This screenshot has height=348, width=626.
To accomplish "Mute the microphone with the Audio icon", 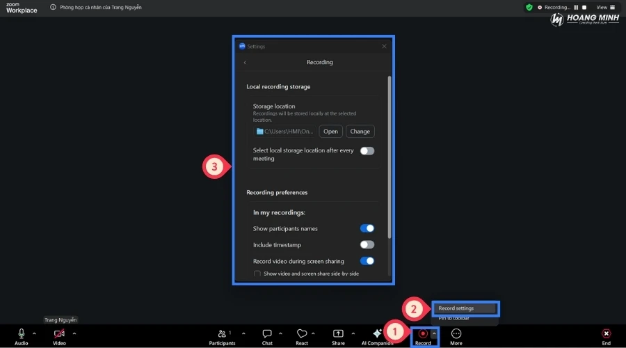I will pos(22,334).
